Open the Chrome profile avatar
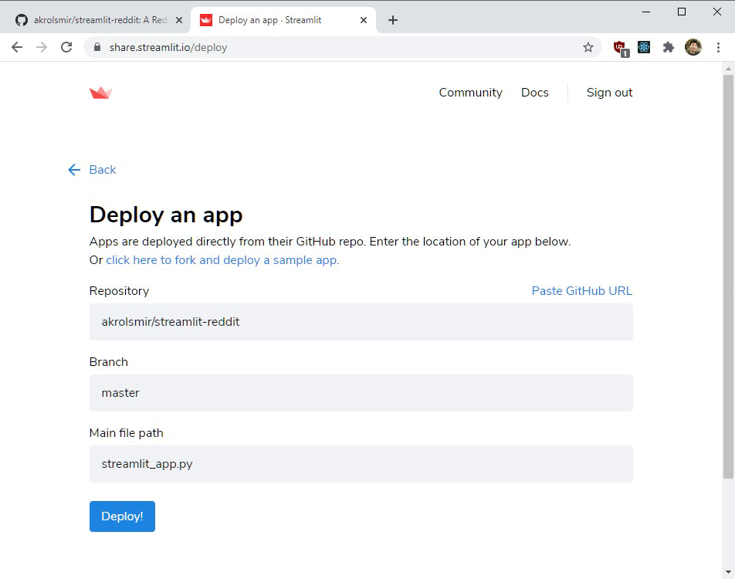This screenshot has width=735, height=579. 693,47
